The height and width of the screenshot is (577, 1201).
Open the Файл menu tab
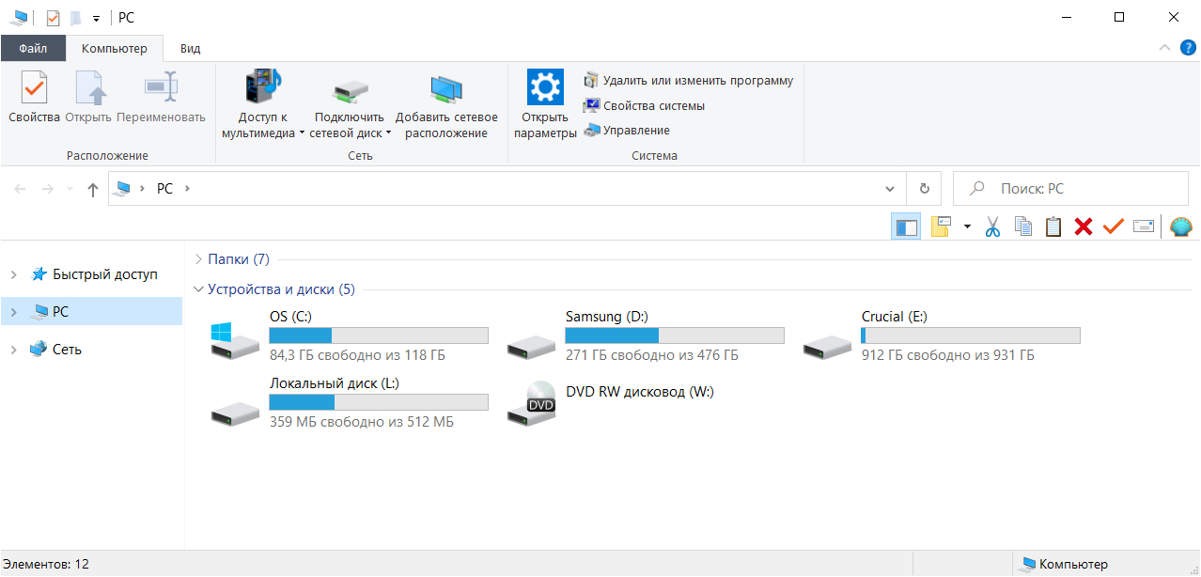tap(33, 49)
